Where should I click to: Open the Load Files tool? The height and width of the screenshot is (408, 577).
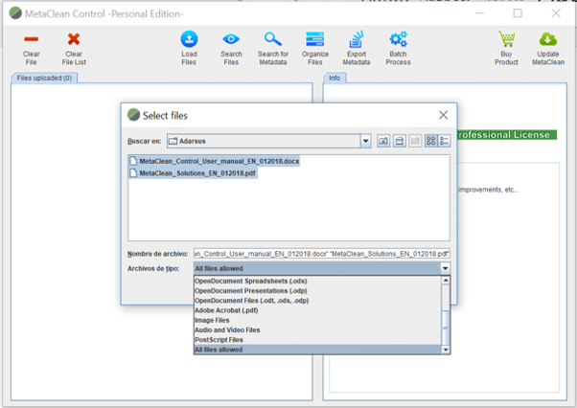[x=189, y=39]
